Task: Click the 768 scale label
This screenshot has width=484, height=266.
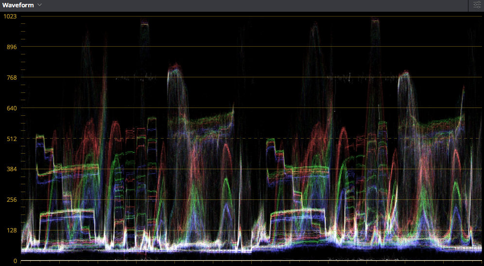Action: pyautogui.click(x=12, y=77)
